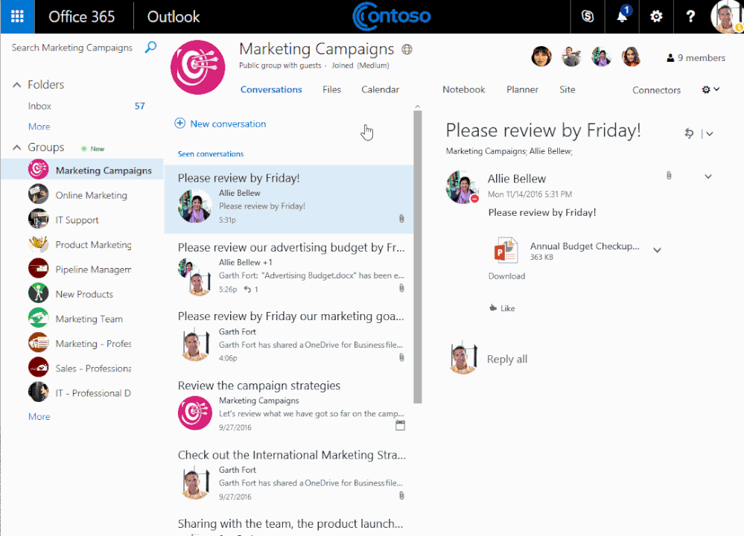Select the Marketing Campaigns group
Screen dimensions: 744x536
(x=82, y=170)
